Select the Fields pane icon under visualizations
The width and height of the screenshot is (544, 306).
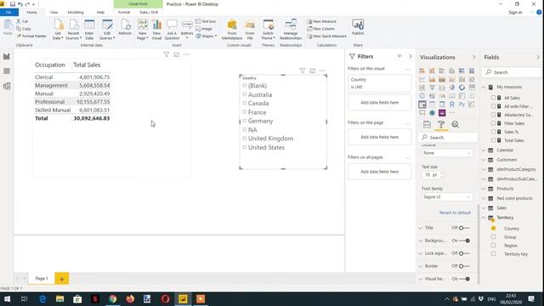coord(427,125)
